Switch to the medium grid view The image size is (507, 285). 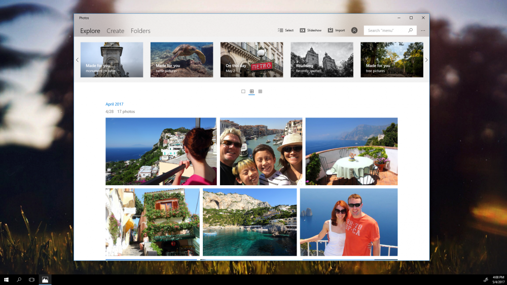click(x=251, y=92)
